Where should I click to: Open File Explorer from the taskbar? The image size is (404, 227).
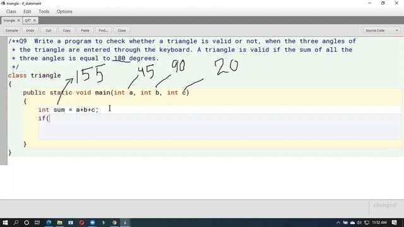coord(60,223)
